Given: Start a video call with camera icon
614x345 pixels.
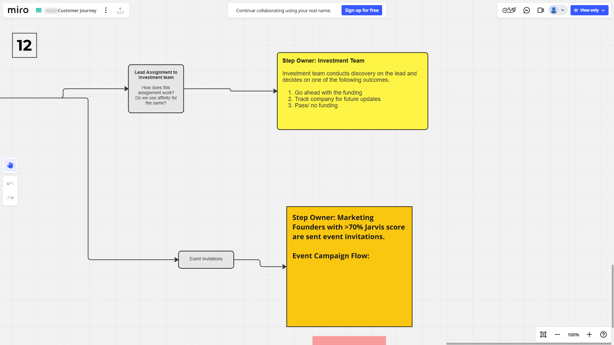Looking at the screenshot, I should 541,10.
